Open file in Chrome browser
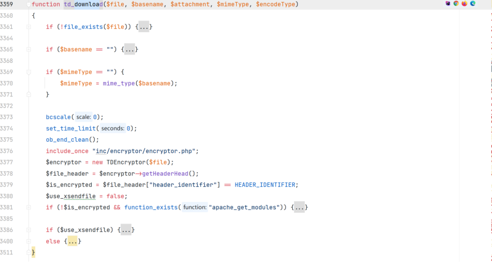This screenshot has height=262, width=492. pos(456,3)
